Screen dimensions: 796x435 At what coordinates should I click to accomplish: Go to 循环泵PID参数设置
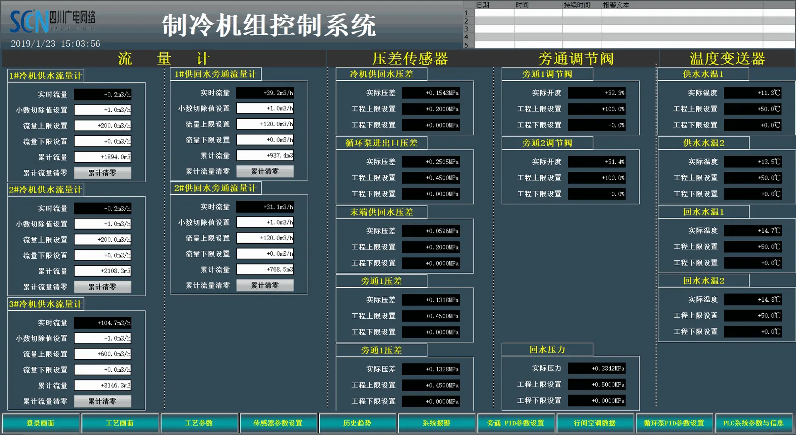point(674,423)
